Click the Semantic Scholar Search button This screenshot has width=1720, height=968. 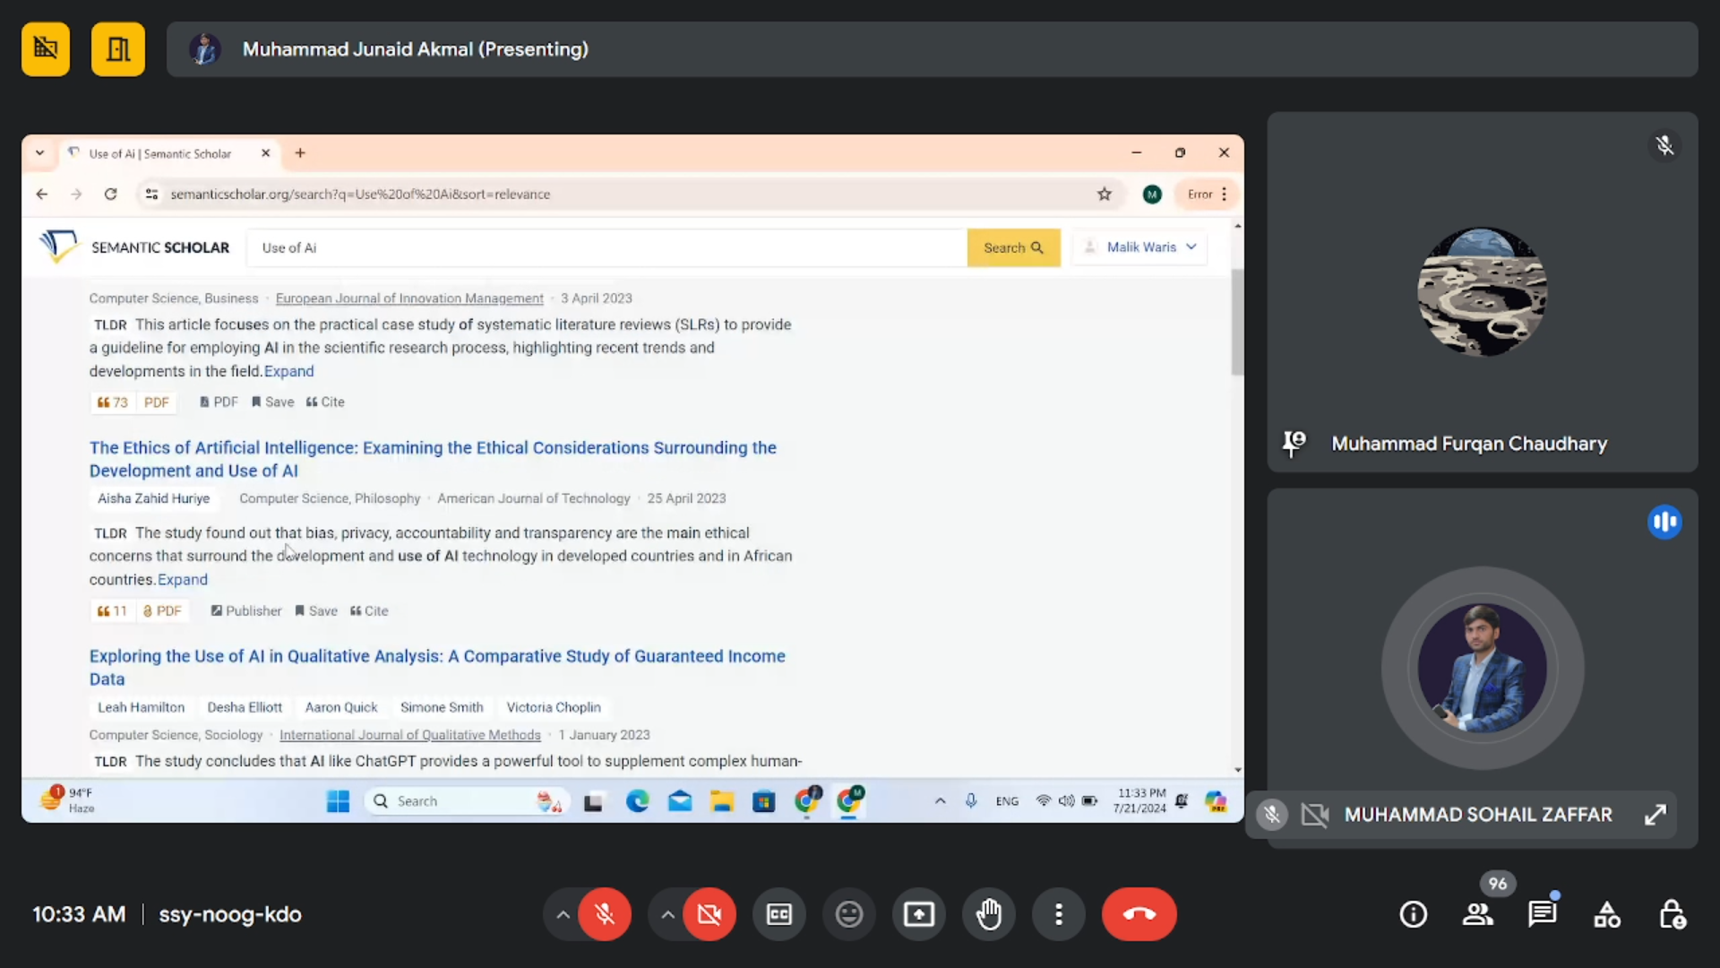click(1013, 247)
